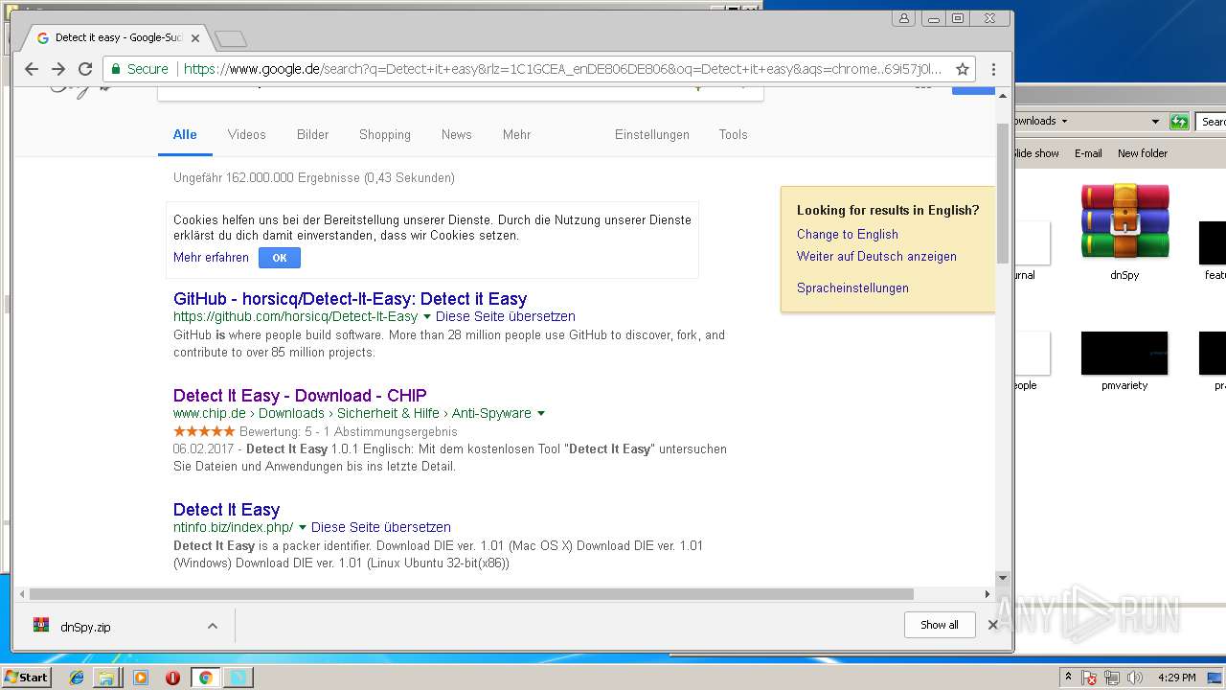Switch to Chrome taskbar button
The height and width of the screenshot is (690, 1226).
(x=205, y=678)
